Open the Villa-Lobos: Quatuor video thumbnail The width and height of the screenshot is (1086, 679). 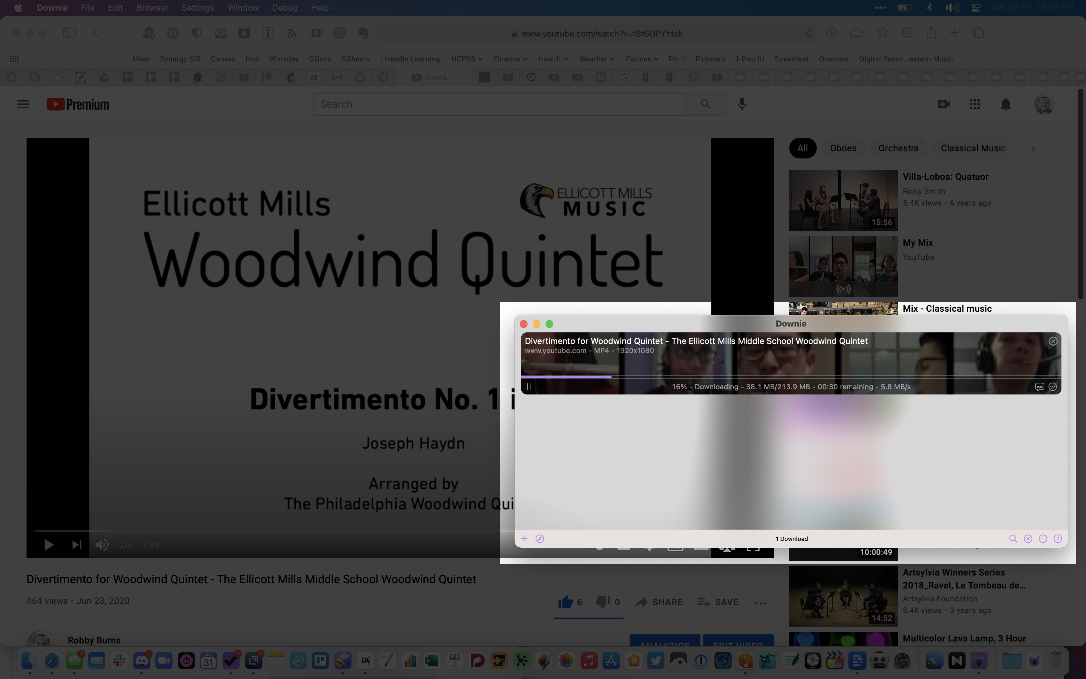point(843,200)
